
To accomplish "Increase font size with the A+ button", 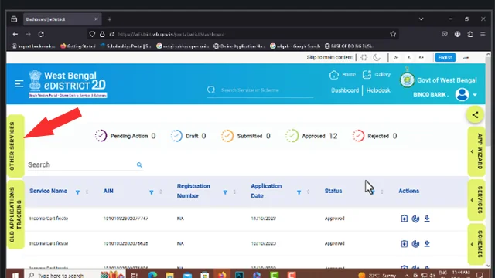I will 421,57.
